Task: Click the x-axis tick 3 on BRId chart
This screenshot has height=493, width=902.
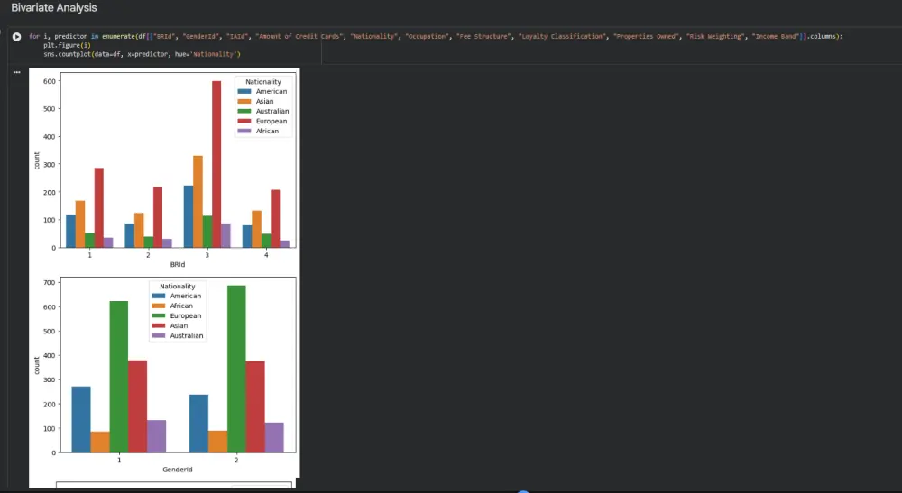Action: click(x=207, y=255)
